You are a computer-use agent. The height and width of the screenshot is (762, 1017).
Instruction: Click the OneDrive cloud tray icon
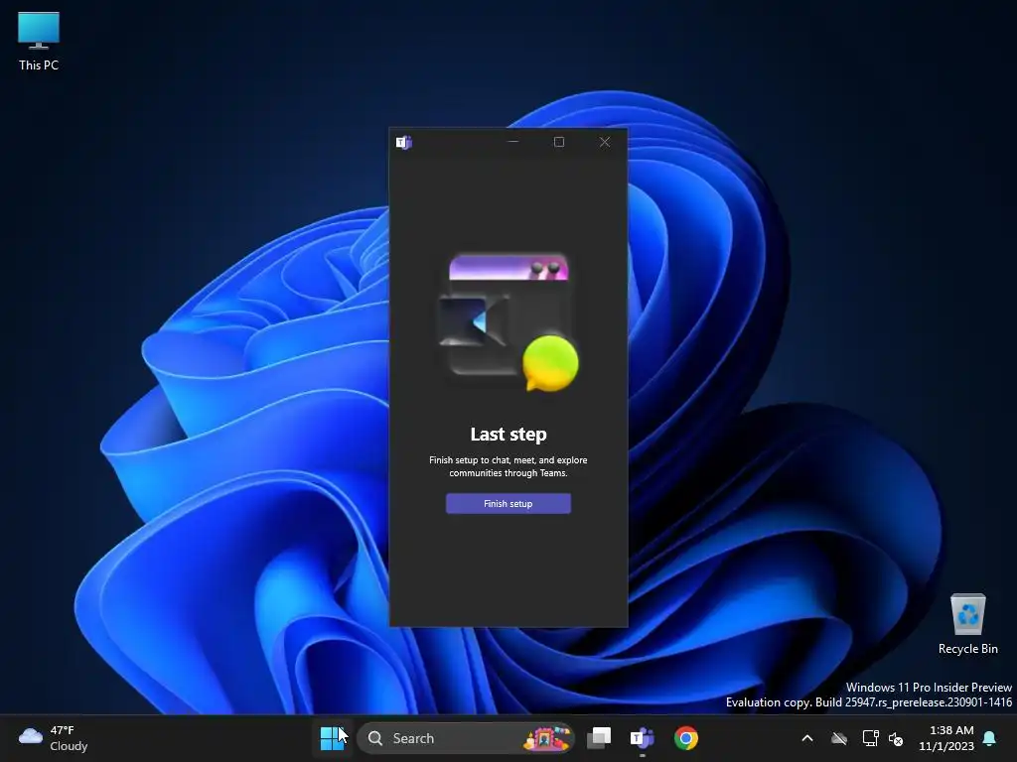pyautogui.click(x=839, y=738)
